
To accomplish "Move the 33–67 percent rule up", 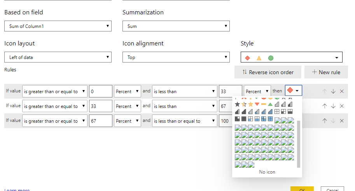I will pos(325,106).
